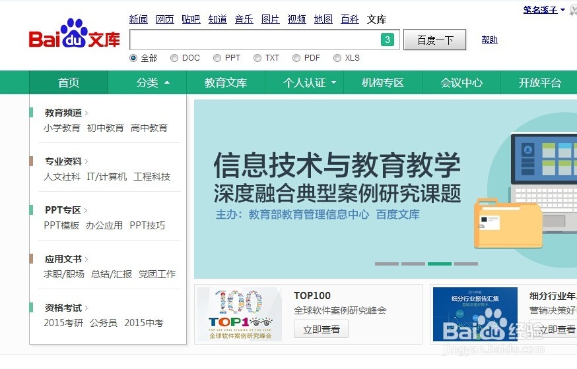This screenshot has height=369, width=577.
Task: Click the 信息技术与教育教学 banner
Action: pyautogui.click(x=386, y=189)
